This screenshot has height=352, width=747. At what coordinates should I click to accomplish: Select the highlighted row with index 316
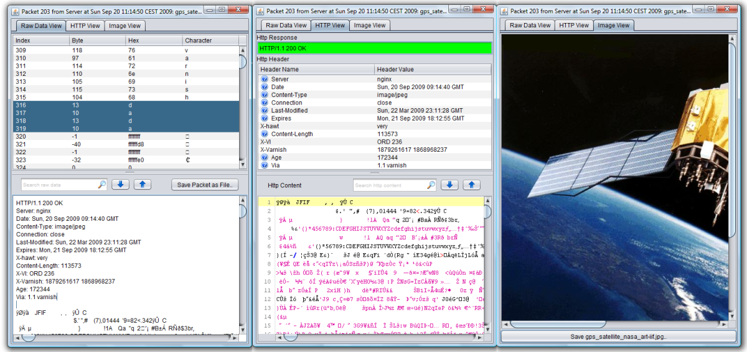point(126,105)
